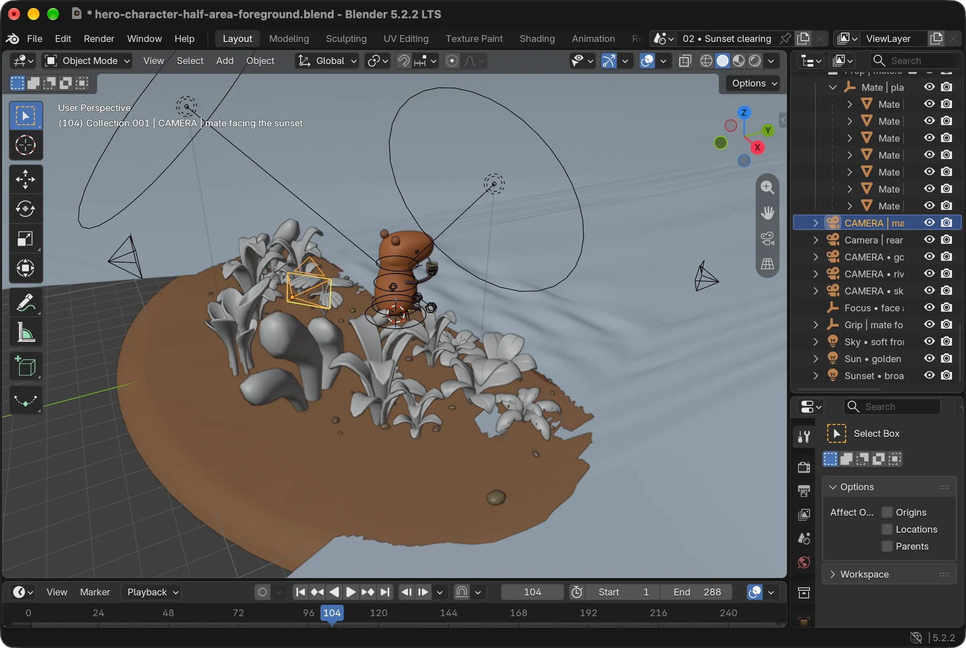Image resolution: width=966 pixels, height=648 pixels.
Task: Select the Transform tool
Action: [25, 268]
